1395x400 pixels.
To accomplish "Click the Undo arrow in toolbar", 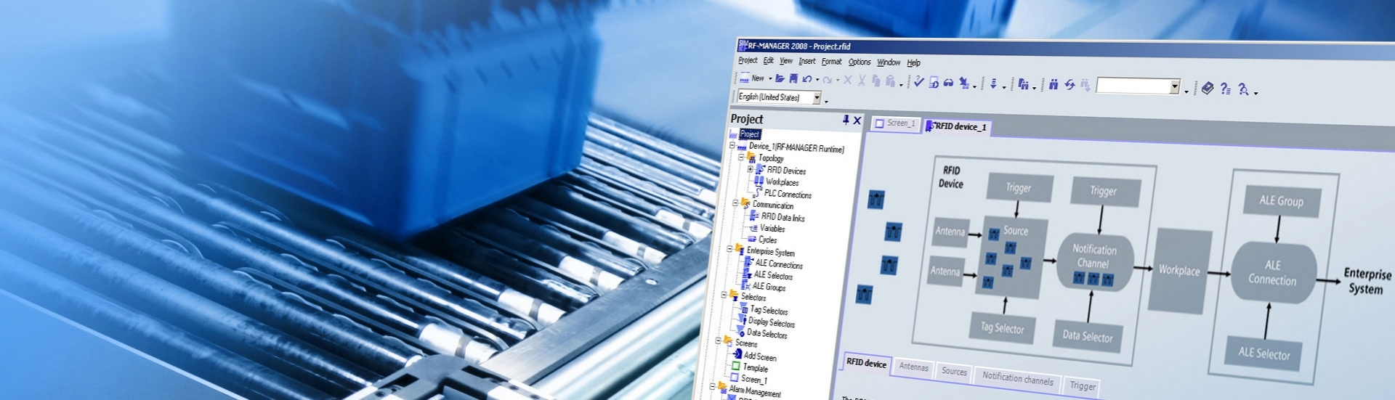I will [806, 79].
